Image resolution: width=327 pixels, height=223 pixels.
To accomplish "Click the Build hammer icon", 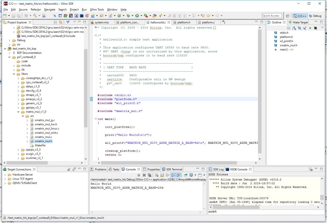I will point(35,16).
